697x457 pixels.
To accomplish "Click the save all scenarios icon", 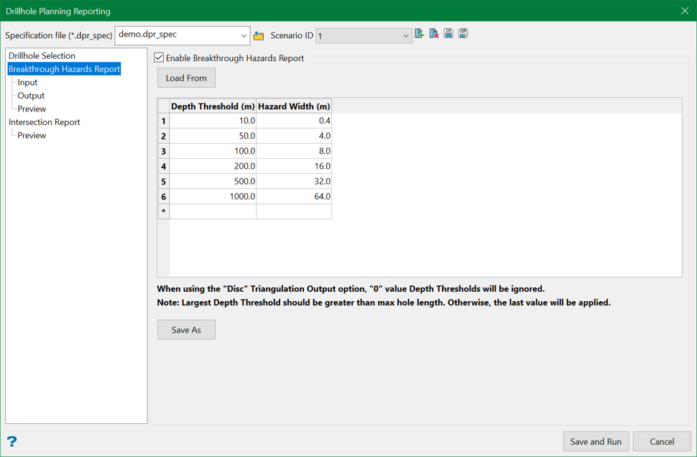I will coord(463,34).
